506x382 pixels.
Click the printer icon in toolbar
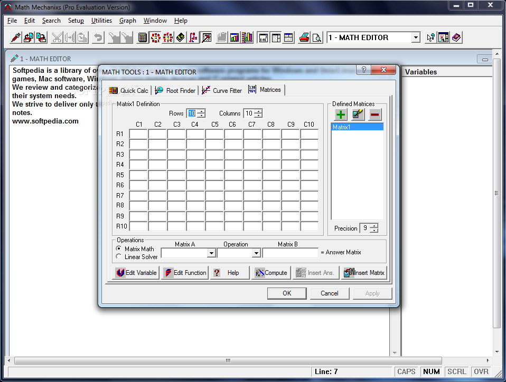[304, 37]
